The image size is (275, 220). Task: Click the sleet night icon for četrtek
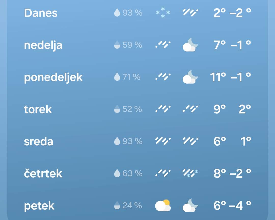pyautogui.click(x=190, y=173)
